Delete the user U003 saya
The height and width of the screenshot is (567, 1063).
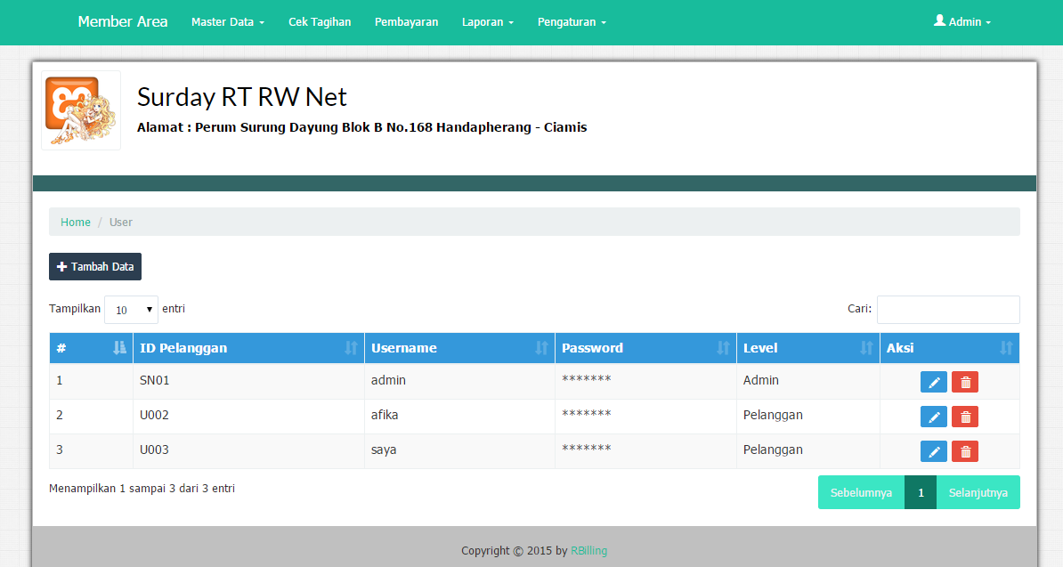tap(965, 451)
